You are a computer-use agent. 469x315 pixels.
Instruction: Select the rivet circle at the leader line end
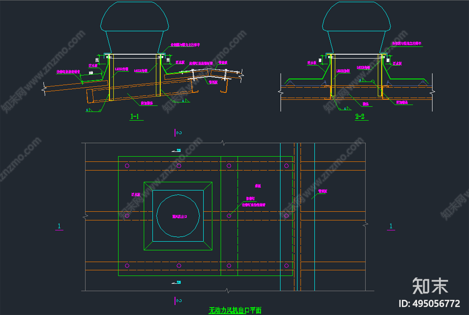click(229, 216)
